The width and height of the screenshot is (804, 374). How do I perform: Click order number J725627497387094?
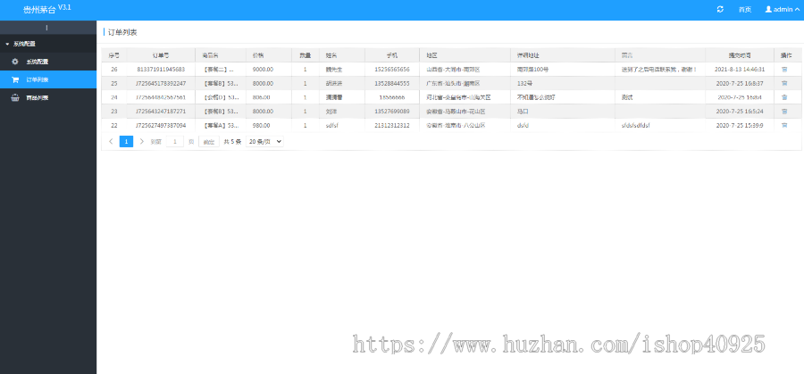(161, 126)
